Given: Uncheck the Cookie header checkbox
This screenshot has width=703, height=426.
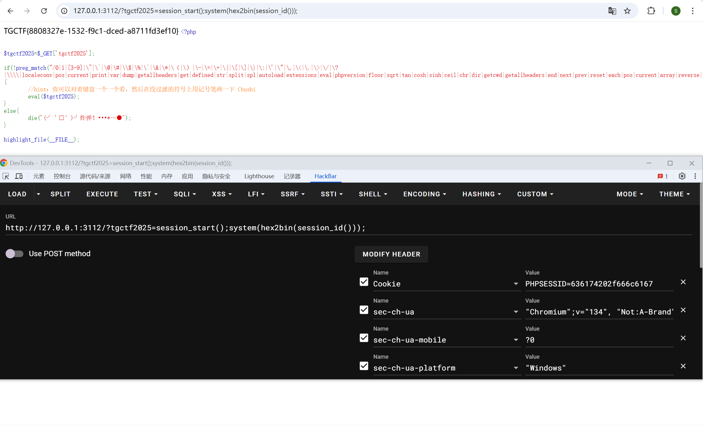Looking at the screenshot, I should coord(364,282).
